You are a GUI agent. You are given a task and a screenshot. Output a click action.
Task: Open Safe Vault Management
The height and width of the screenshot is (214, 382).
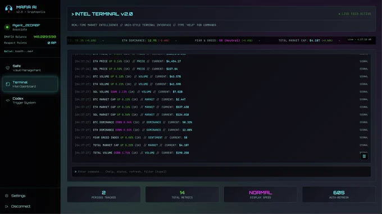pyautogui.click(x=30, y=68)
